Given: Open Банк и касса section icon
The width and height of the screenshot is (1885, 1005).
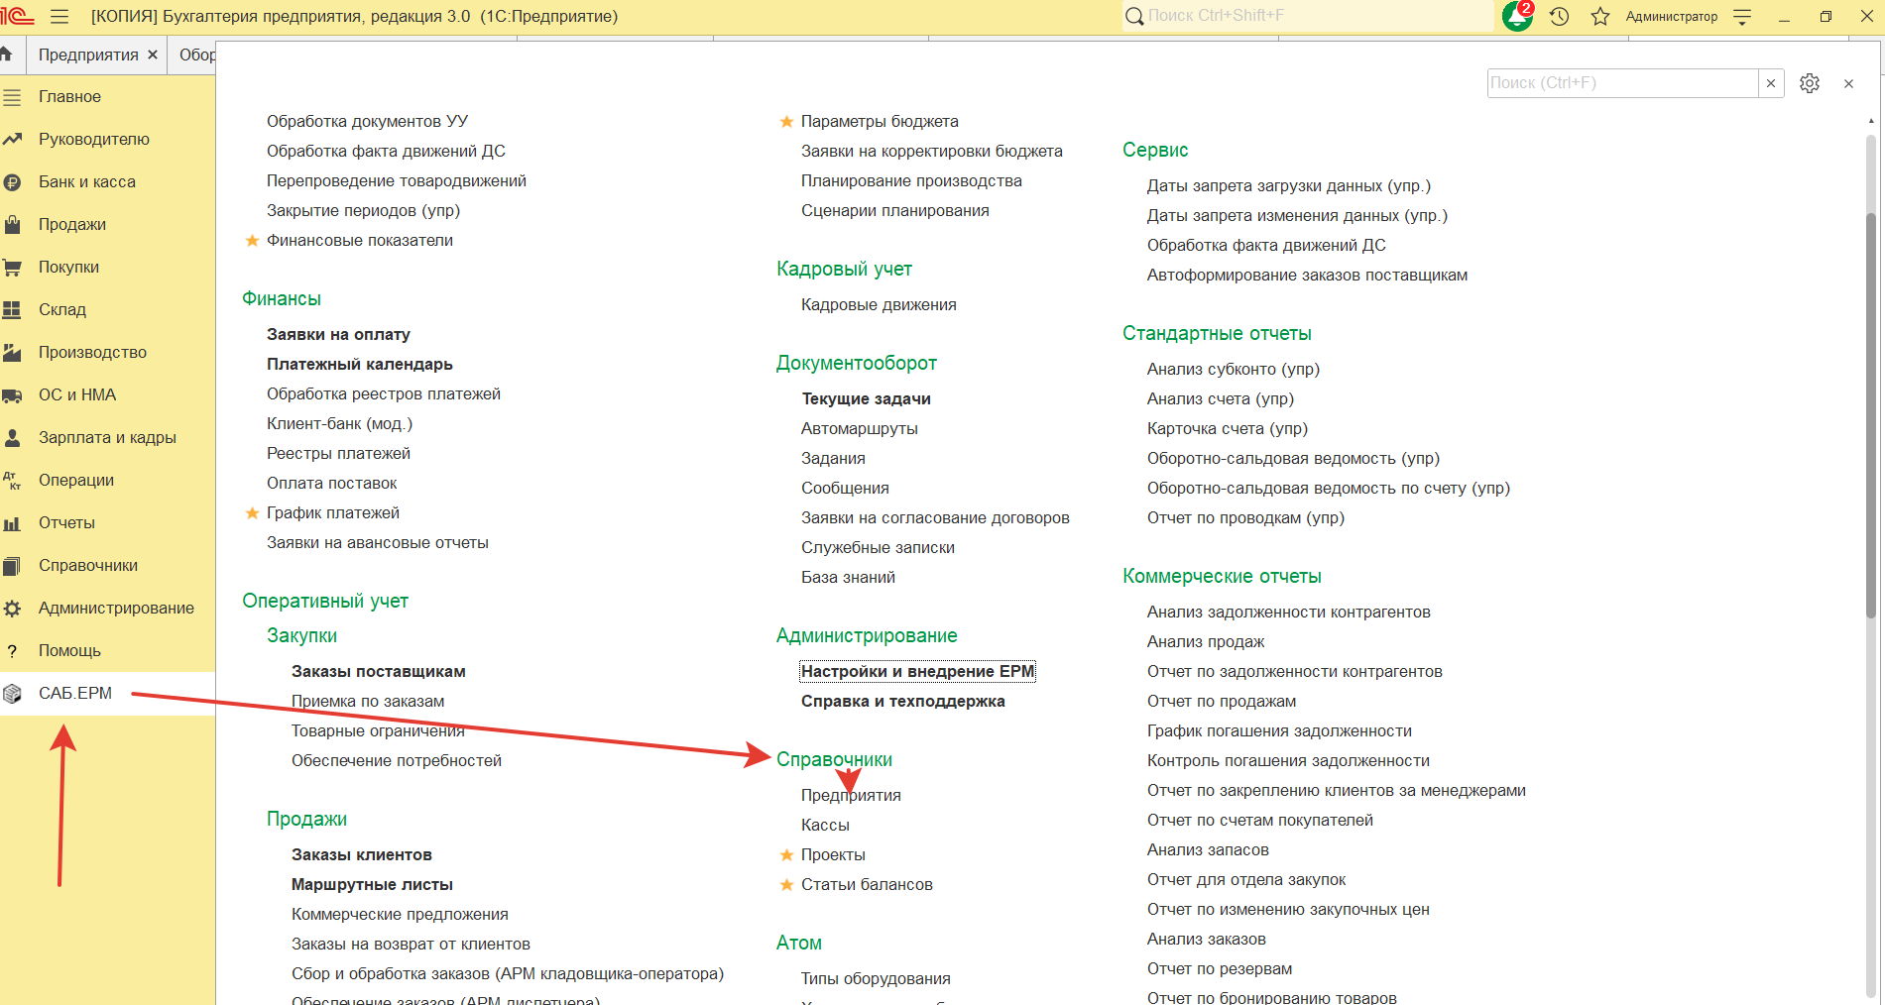Looking at the screenshot, I should click(x=12, y=182).
